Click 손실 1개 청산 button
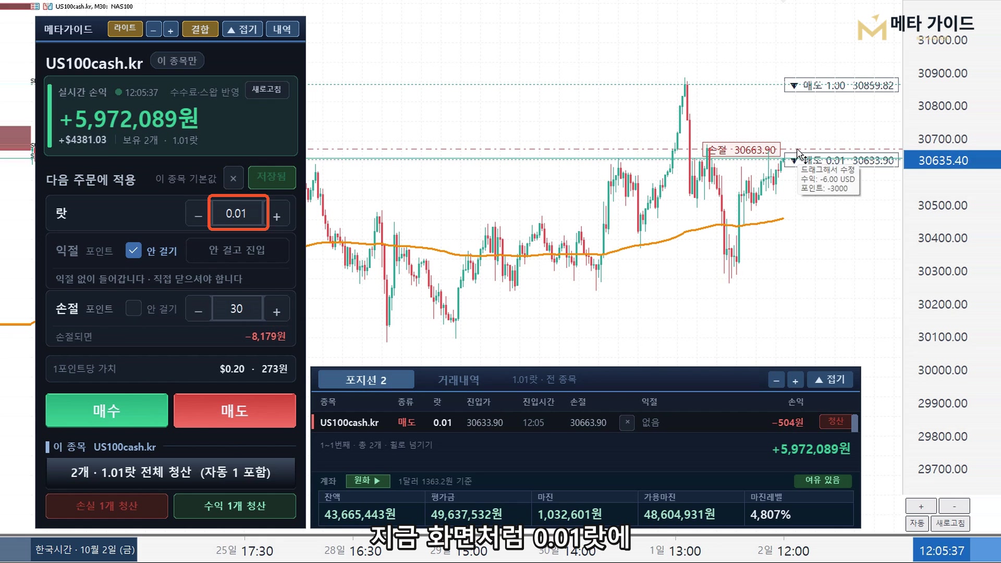 [x=107, y=506]
